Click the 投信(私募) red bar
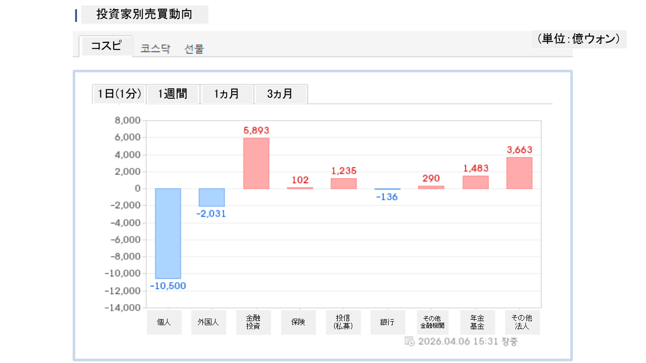 tap(344, 184)
